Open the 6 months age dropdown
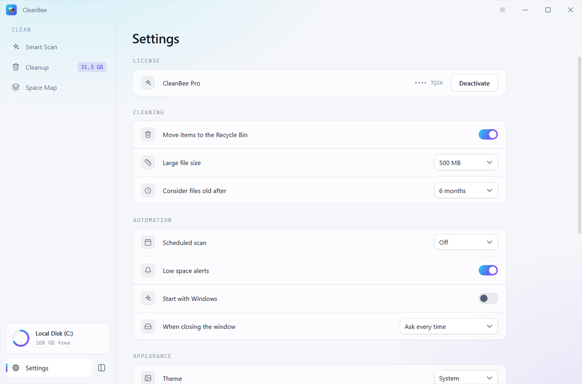The height and width of the screenshot is (384, 582). point(466,191)
